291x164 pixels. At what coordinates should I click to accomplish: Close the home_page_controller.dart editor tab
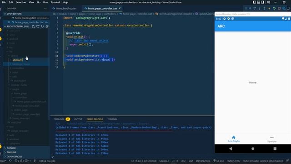tap(120, 8)
